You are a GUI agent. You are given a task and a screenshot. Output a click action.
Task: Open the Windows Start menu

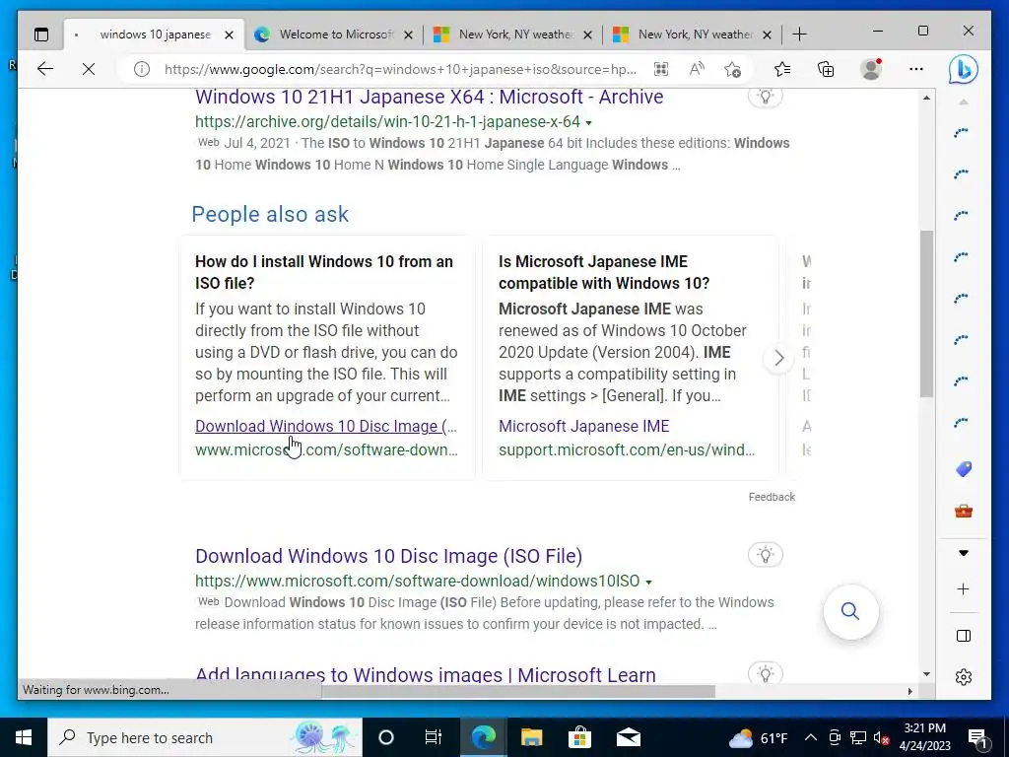24,737
